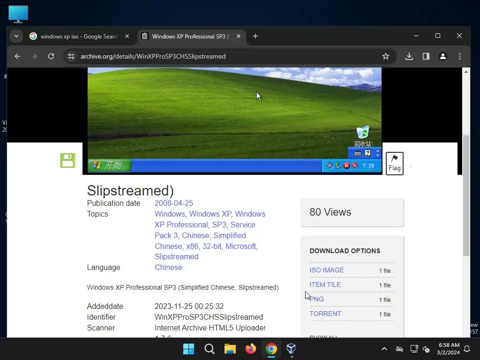This screenshot has height=360, width=480.
Task: Click the WinXPProSP3CHSSlipstreamed identifier text
Action: [x=209, y=317]
